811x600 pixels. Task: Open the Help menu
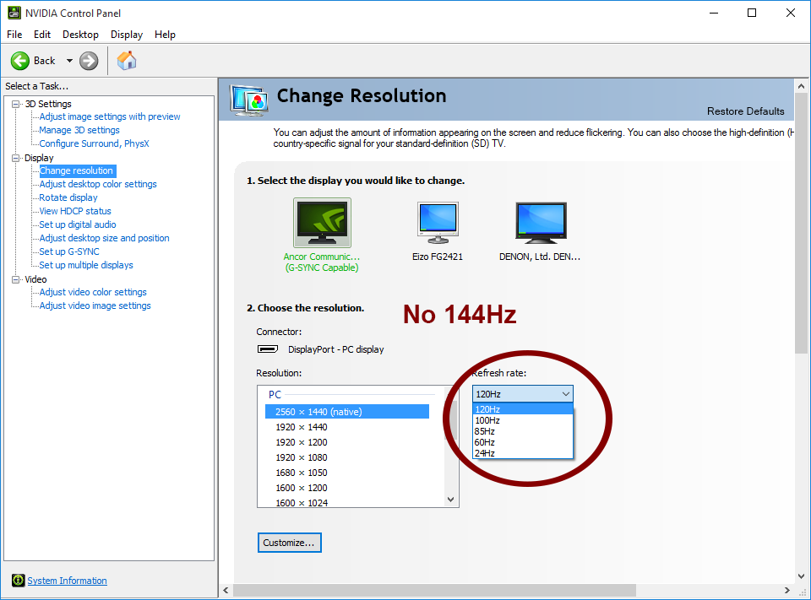165,35
